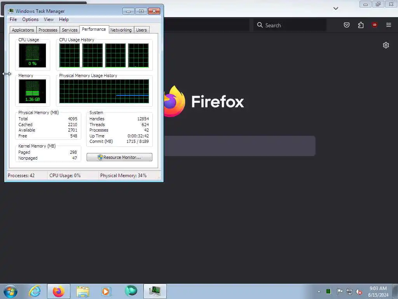Open the Windows Start menu orb
The height and width of the screenshot is (299, 398).
coord(10,291)
